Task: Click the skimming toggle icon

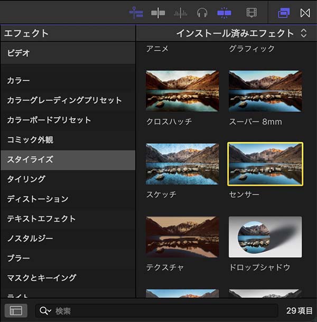Action: point(158,12)
